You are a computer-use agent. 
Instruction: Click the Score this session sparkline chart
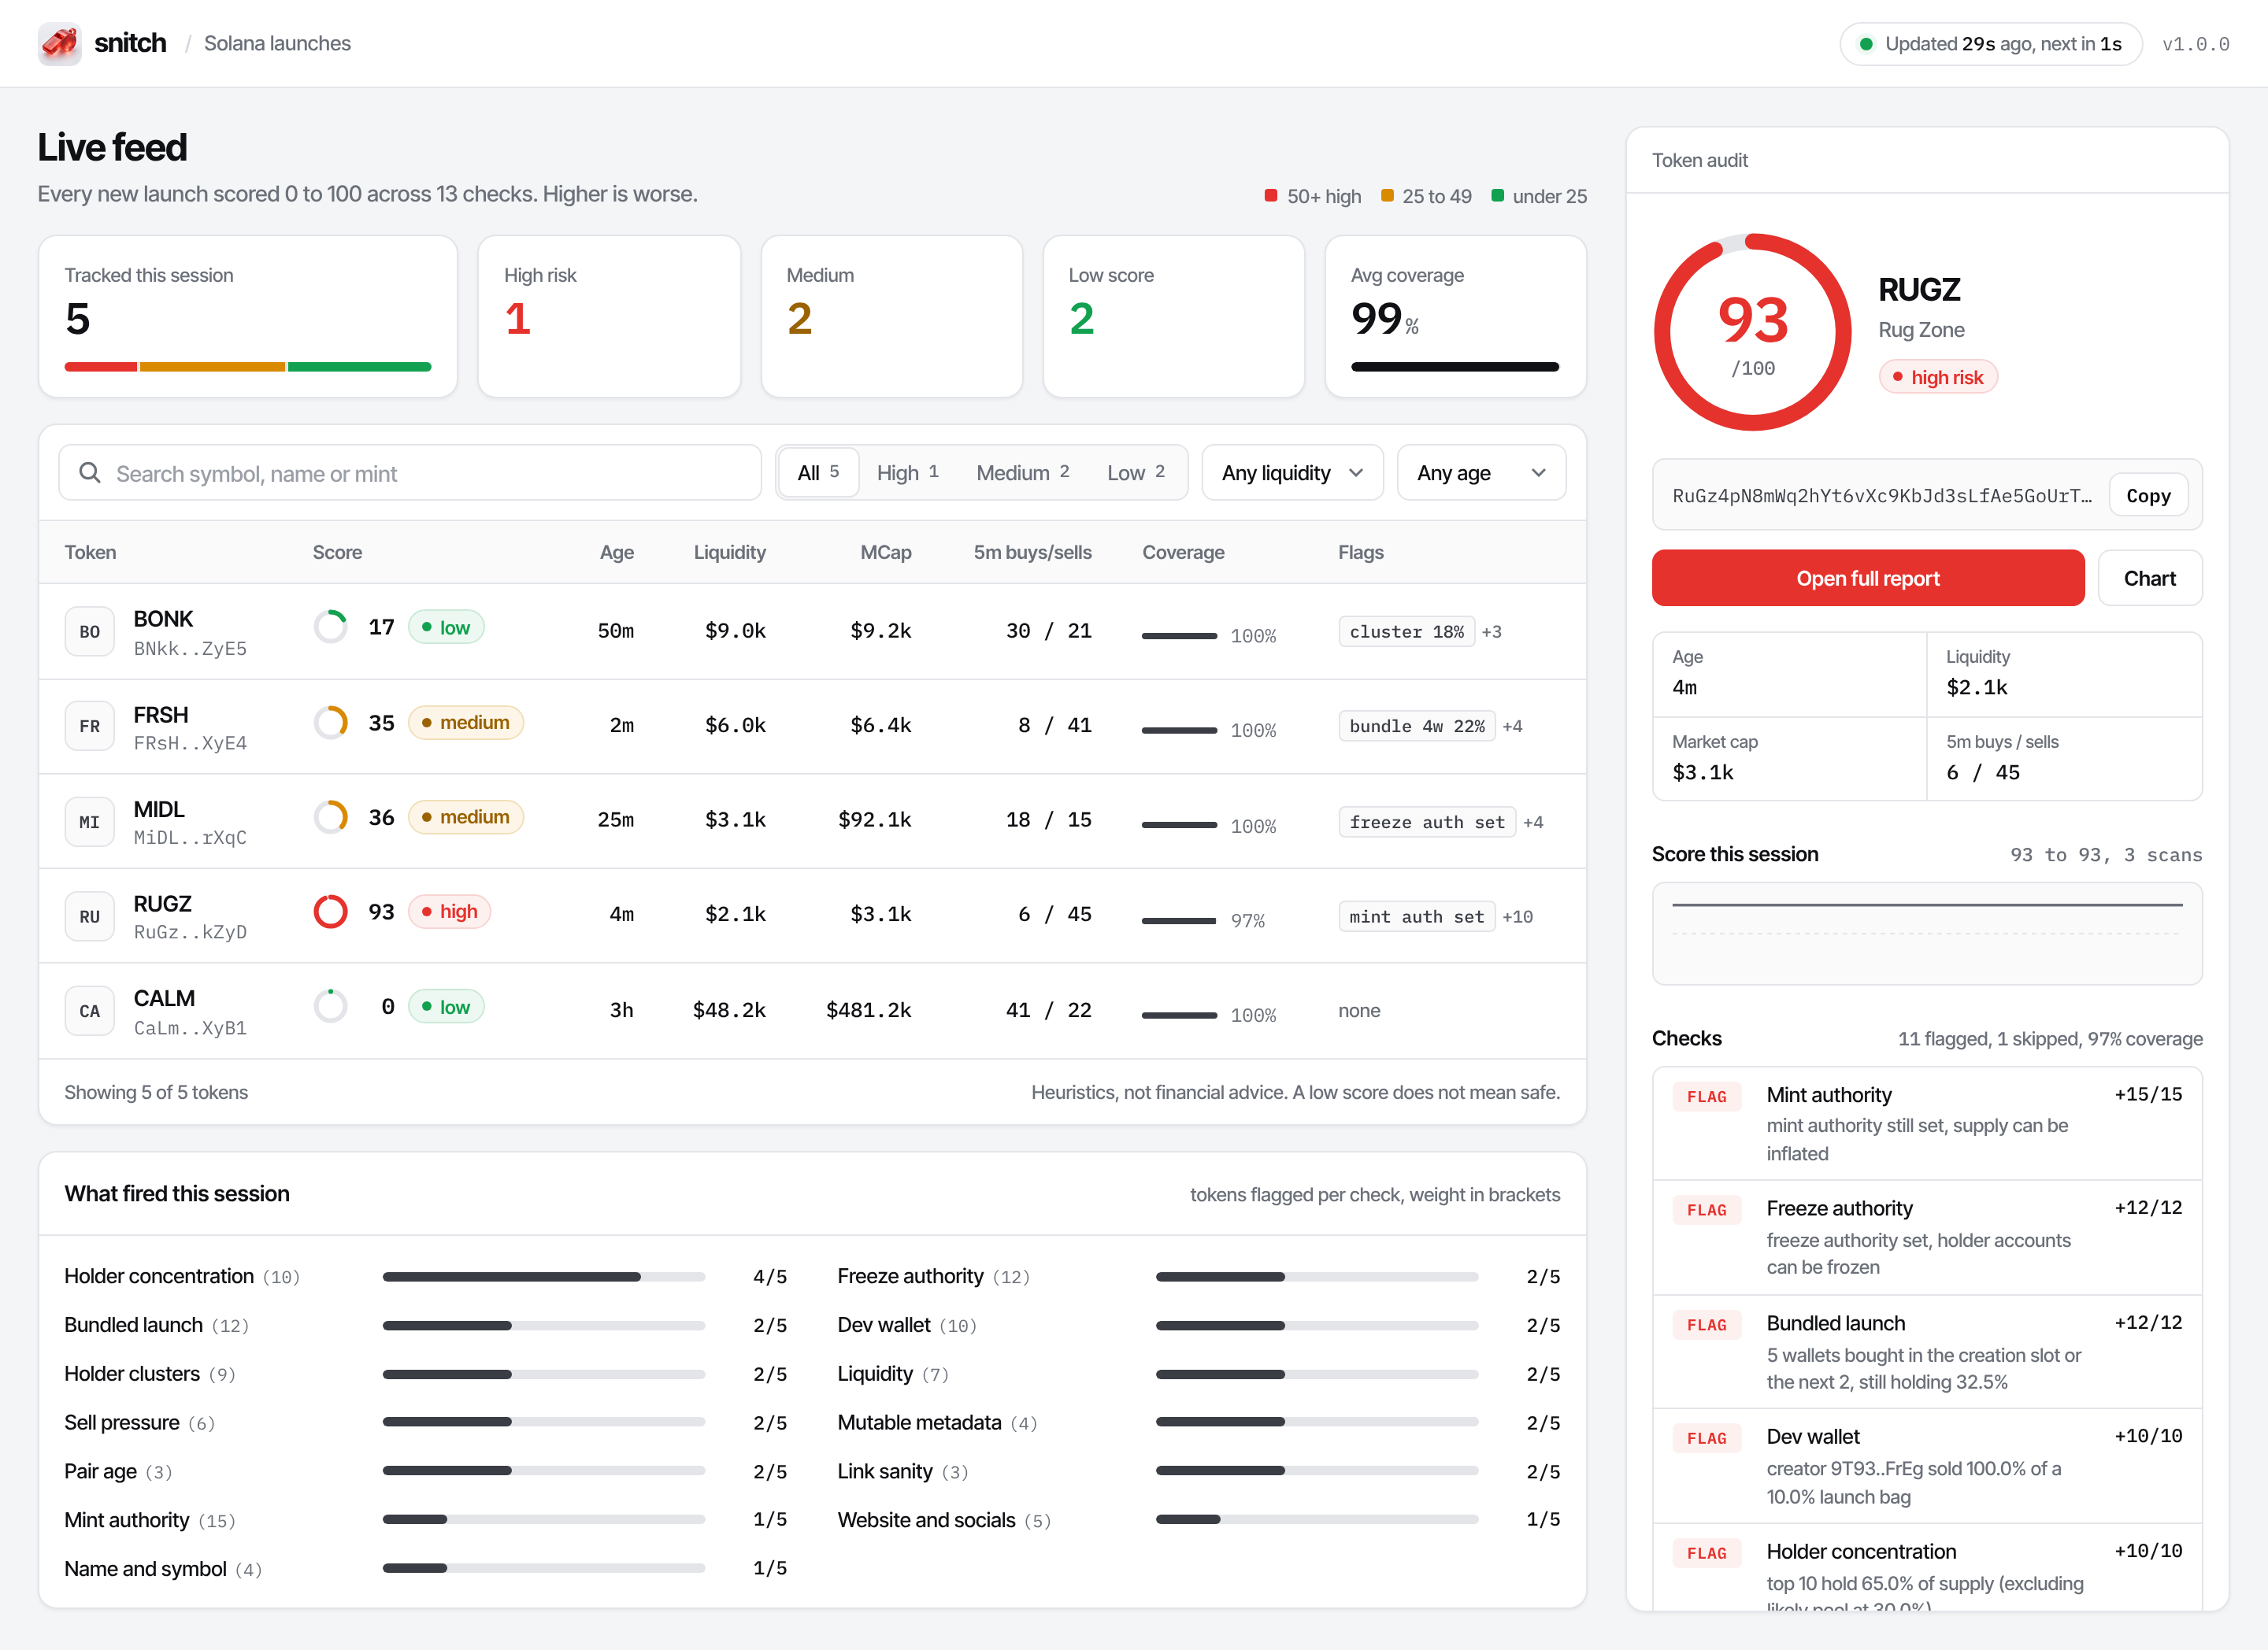(x=1927, y=934)
